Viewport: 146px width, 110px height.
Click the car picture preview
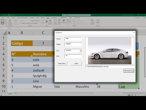pos(109,51)
